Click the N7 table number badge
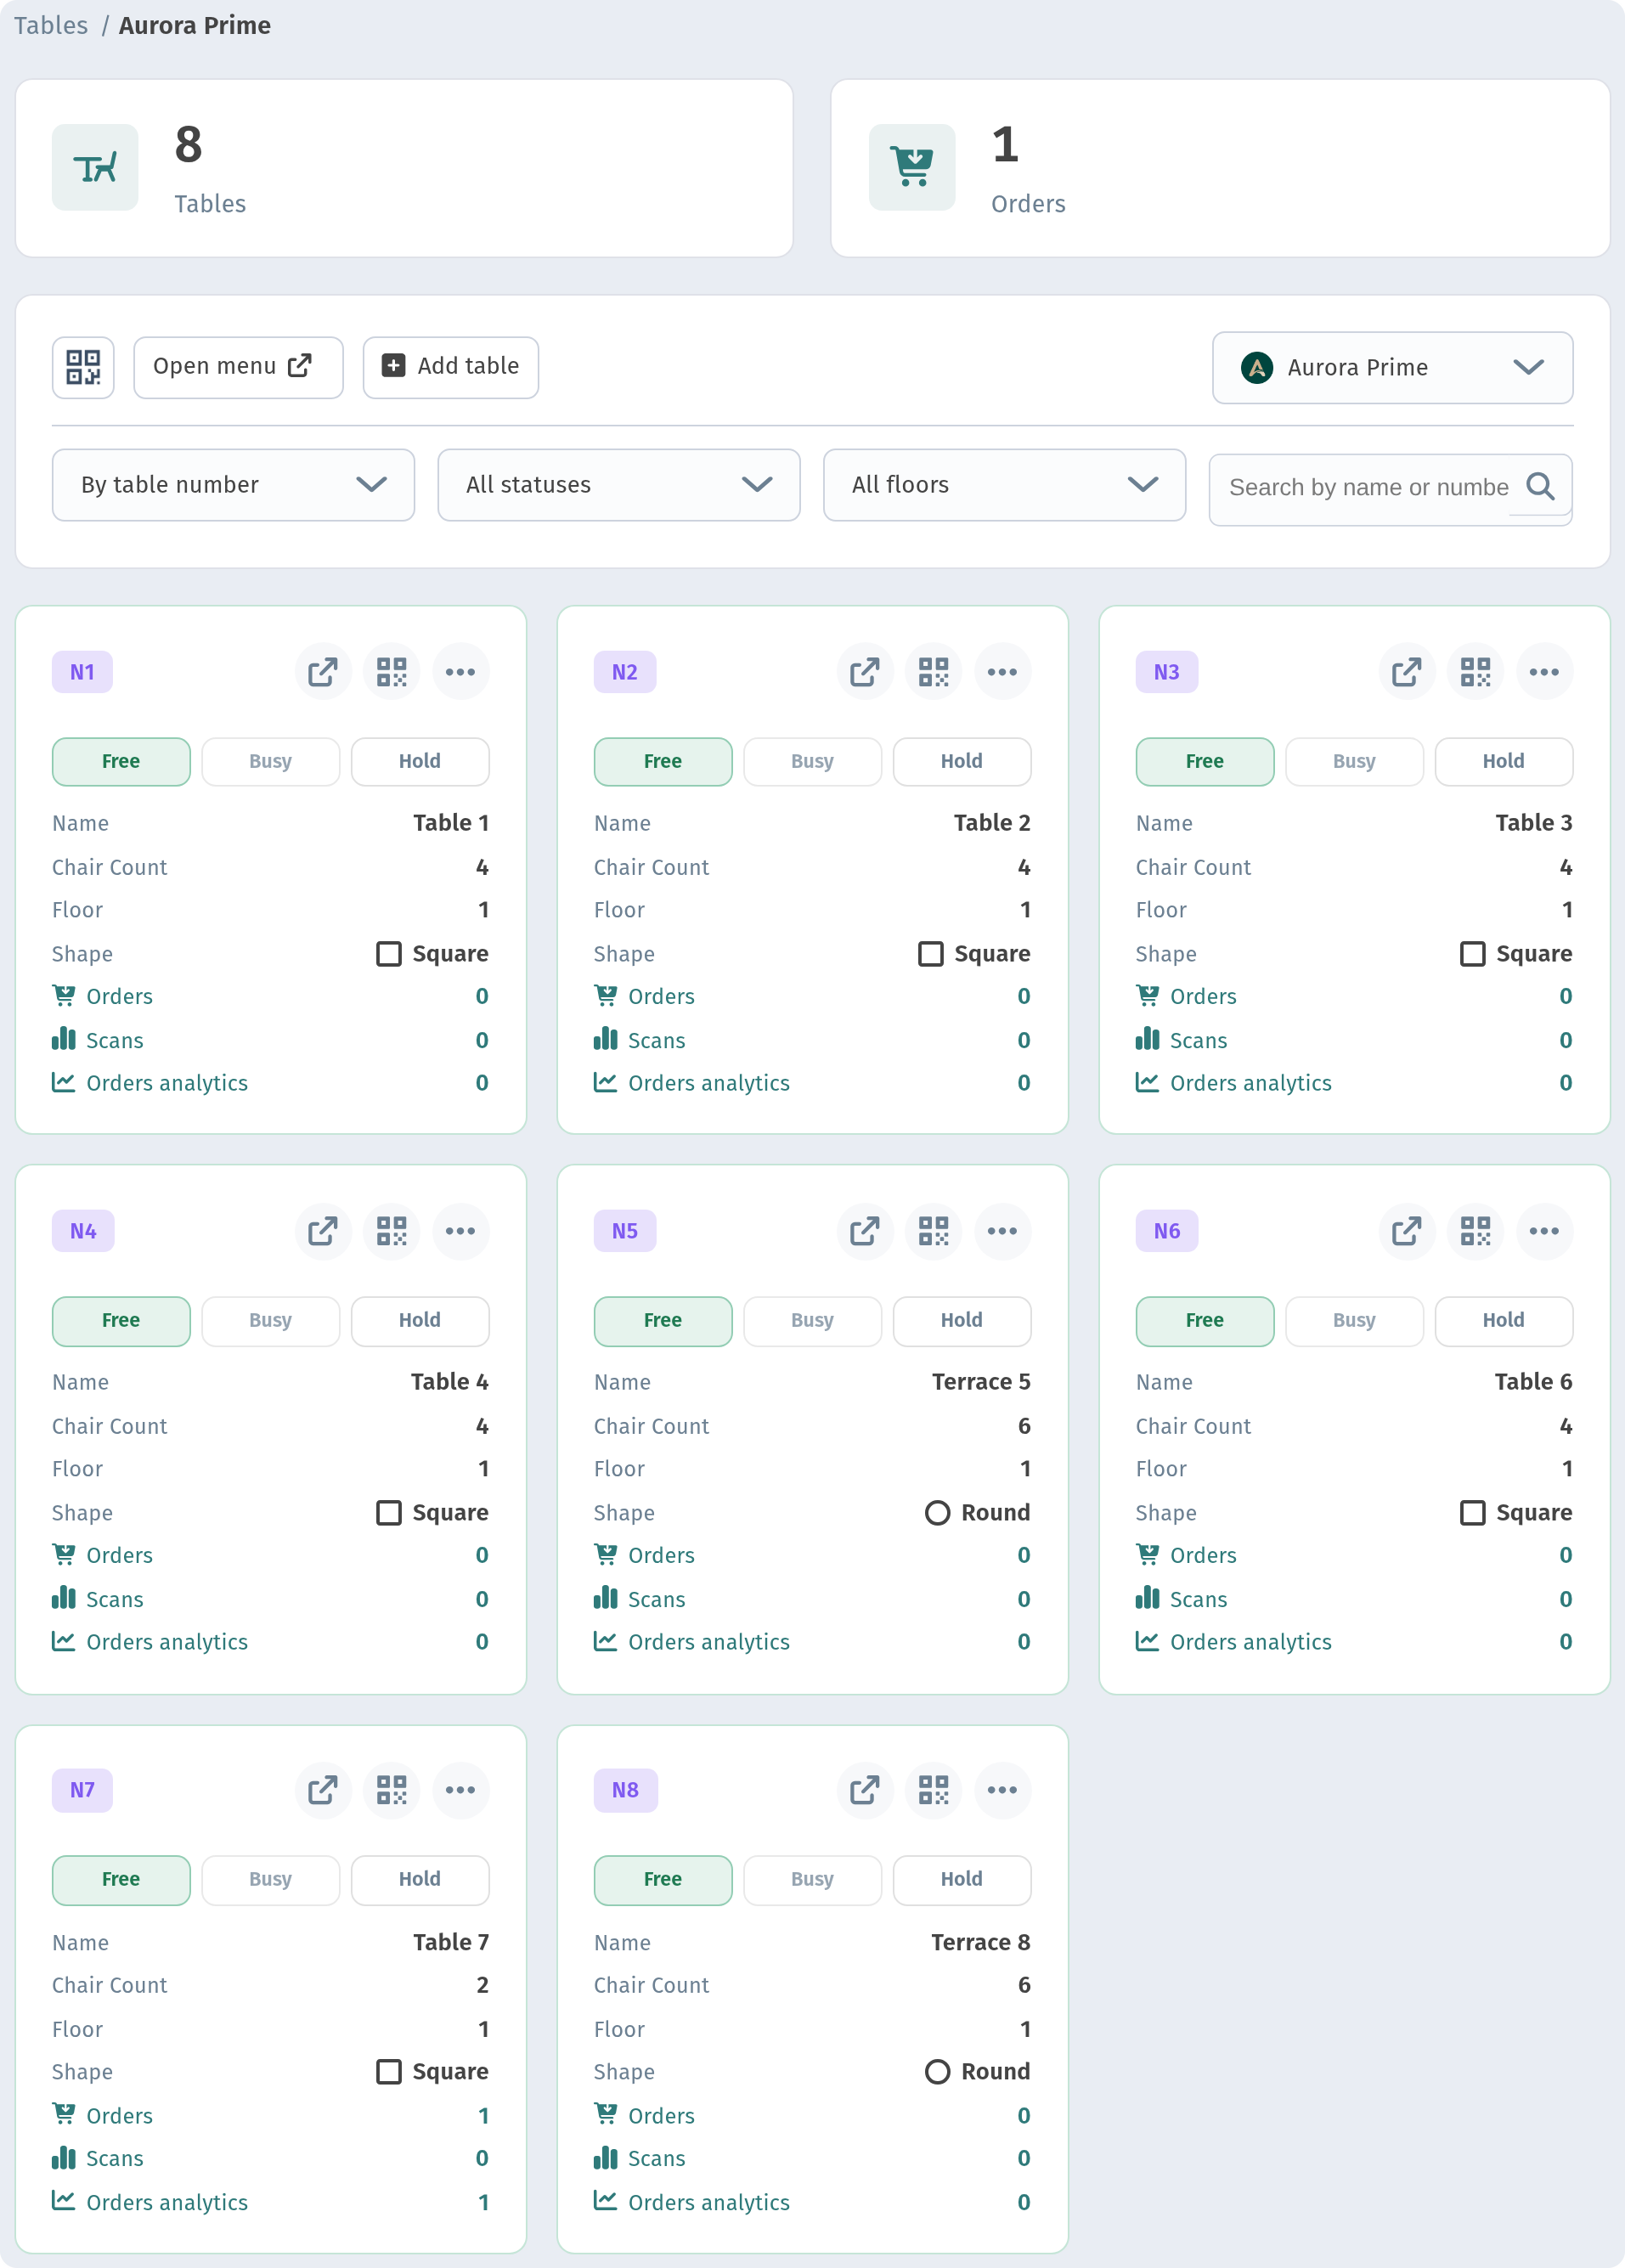This screenshot has height=2268, width=1625. tap(83, 1790)
